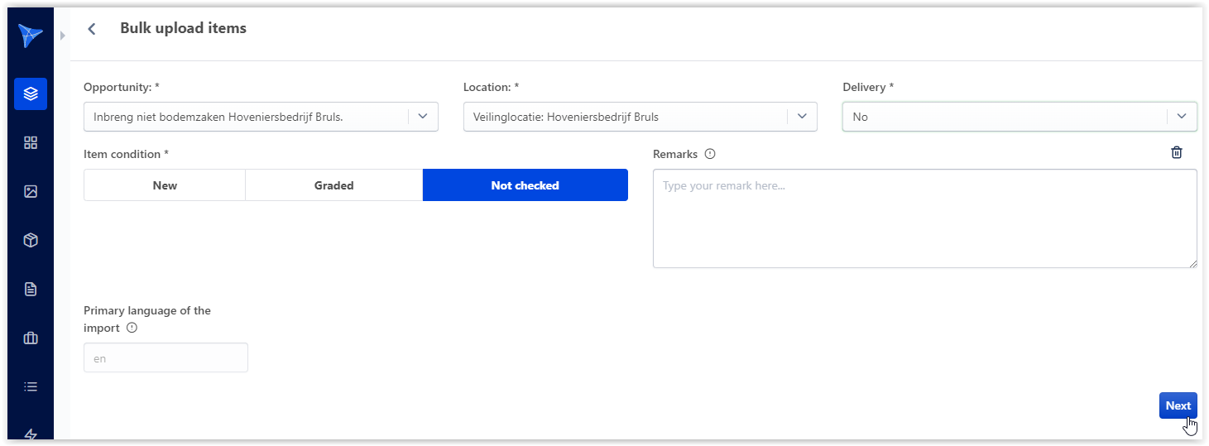Open the box package sidebar icon
This screenshot has width=1209, height=446.
pyautogui.click(x=31, y=240)
